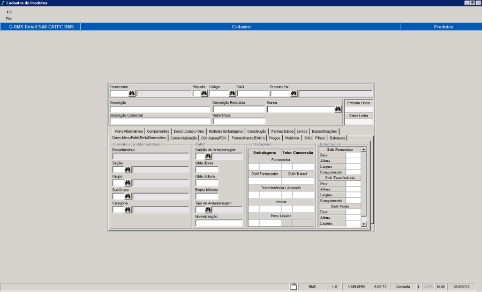Click the Referência input field

(x=239, y=121)
